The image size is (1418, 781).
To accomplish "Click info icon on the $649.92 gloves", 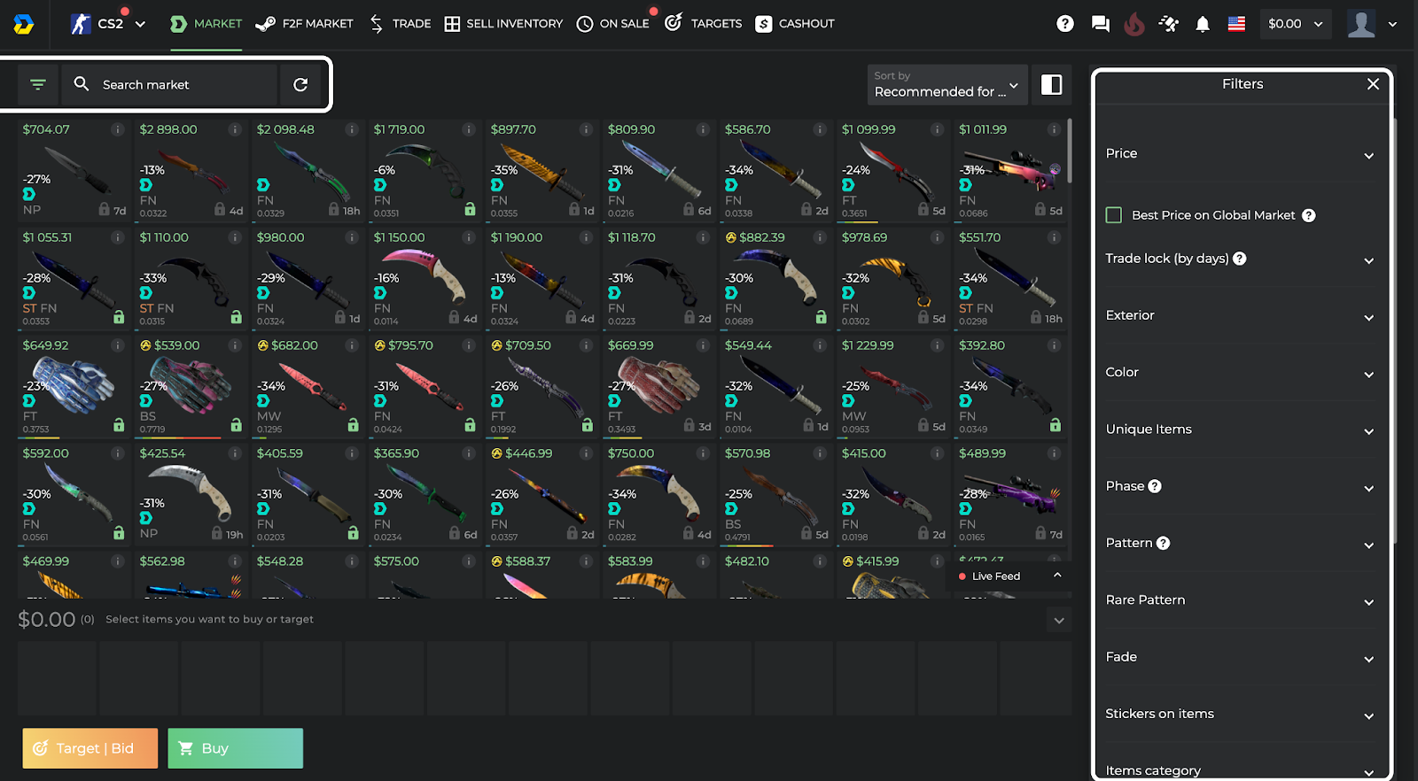I will click(117, 345).
